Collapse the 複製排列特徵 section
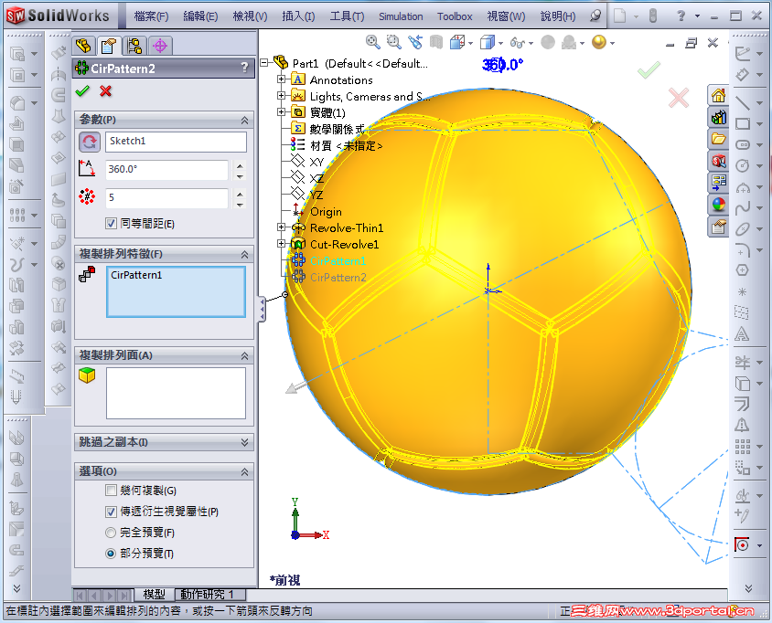The image size is (772, 623). pyautogui.click(x=244, y=254)
